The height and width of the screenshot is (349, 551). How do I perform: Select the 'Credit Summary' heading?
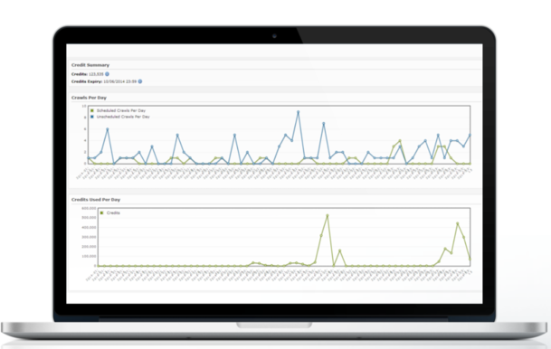pyautogui.click(x=90, y=65)
